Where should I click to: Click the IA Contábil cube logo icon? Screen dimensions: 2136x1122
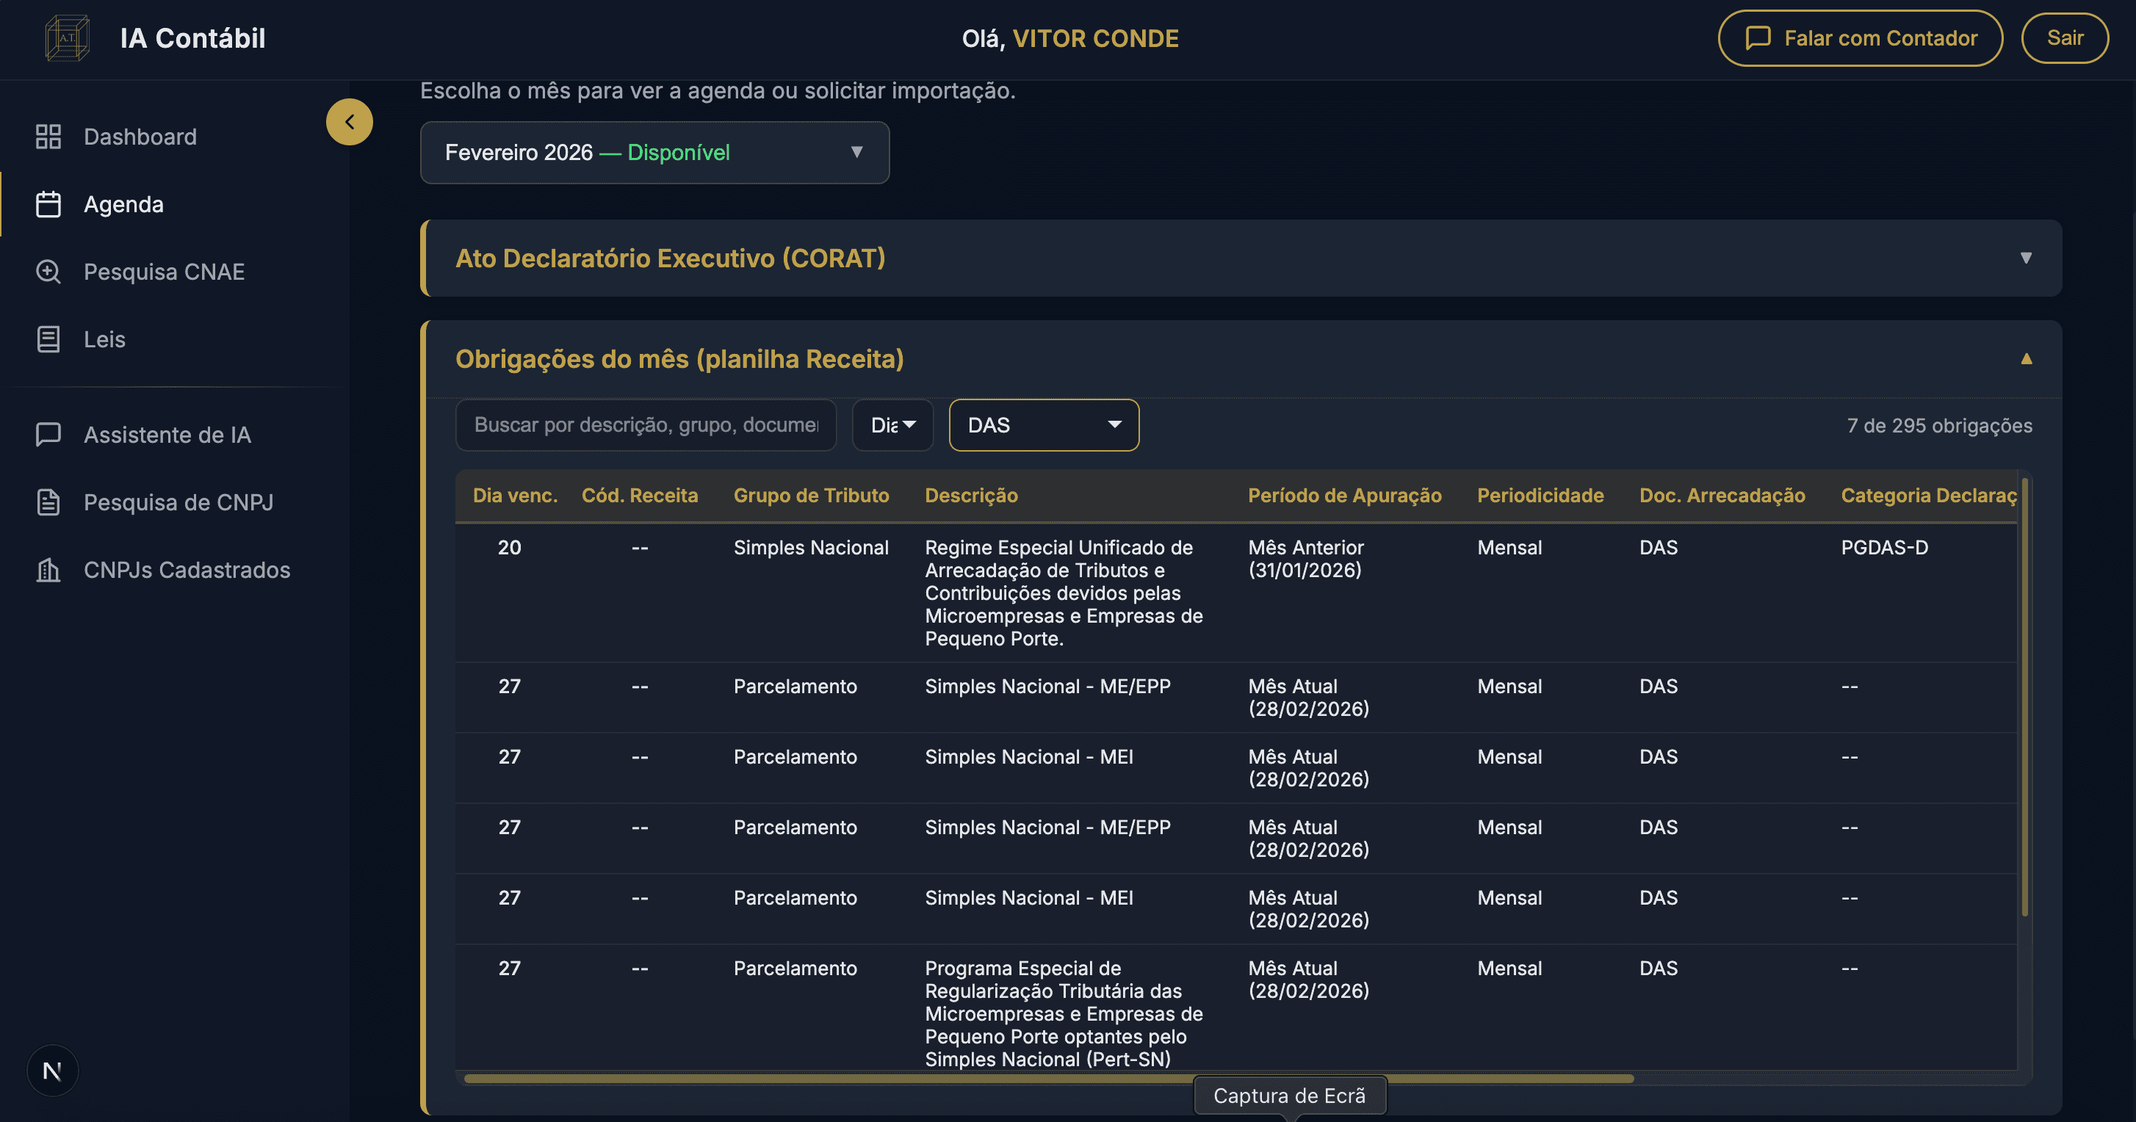(67, 38)
